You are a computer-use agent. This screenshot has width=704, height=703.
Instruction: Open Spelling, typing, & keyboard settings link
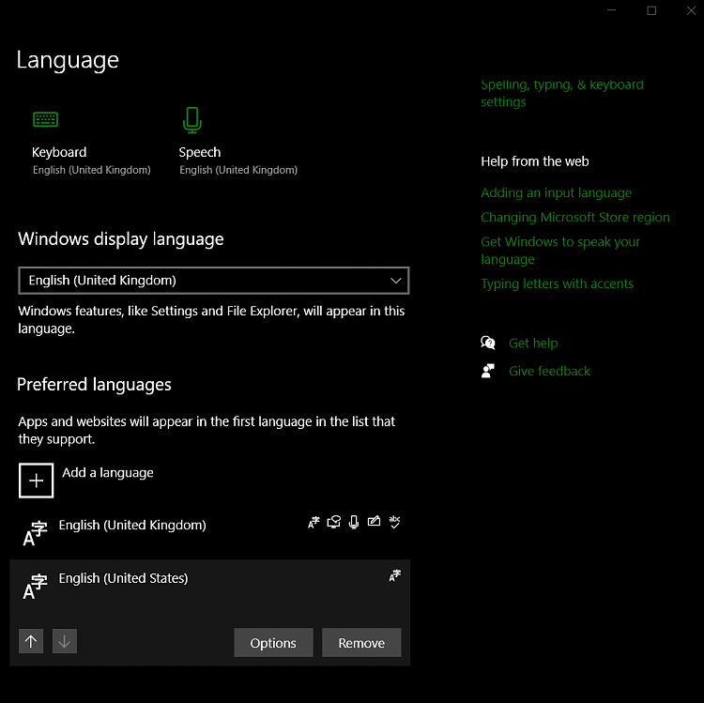(562, 93)
